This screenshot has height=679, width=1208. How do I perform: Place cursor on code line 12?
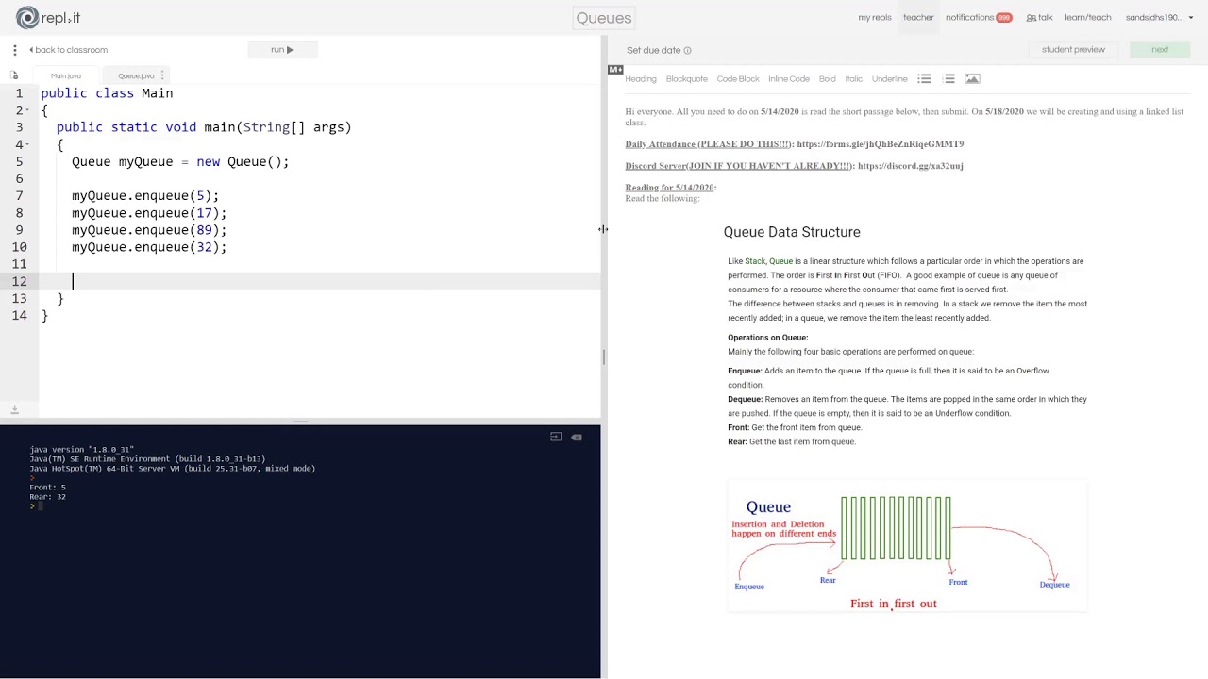[321, 281]
